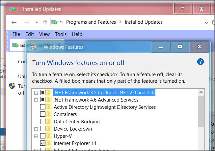Click the Windows Features title bar icon
The width and height of the screenshot is (215, 151).
(x=33, y=47)
